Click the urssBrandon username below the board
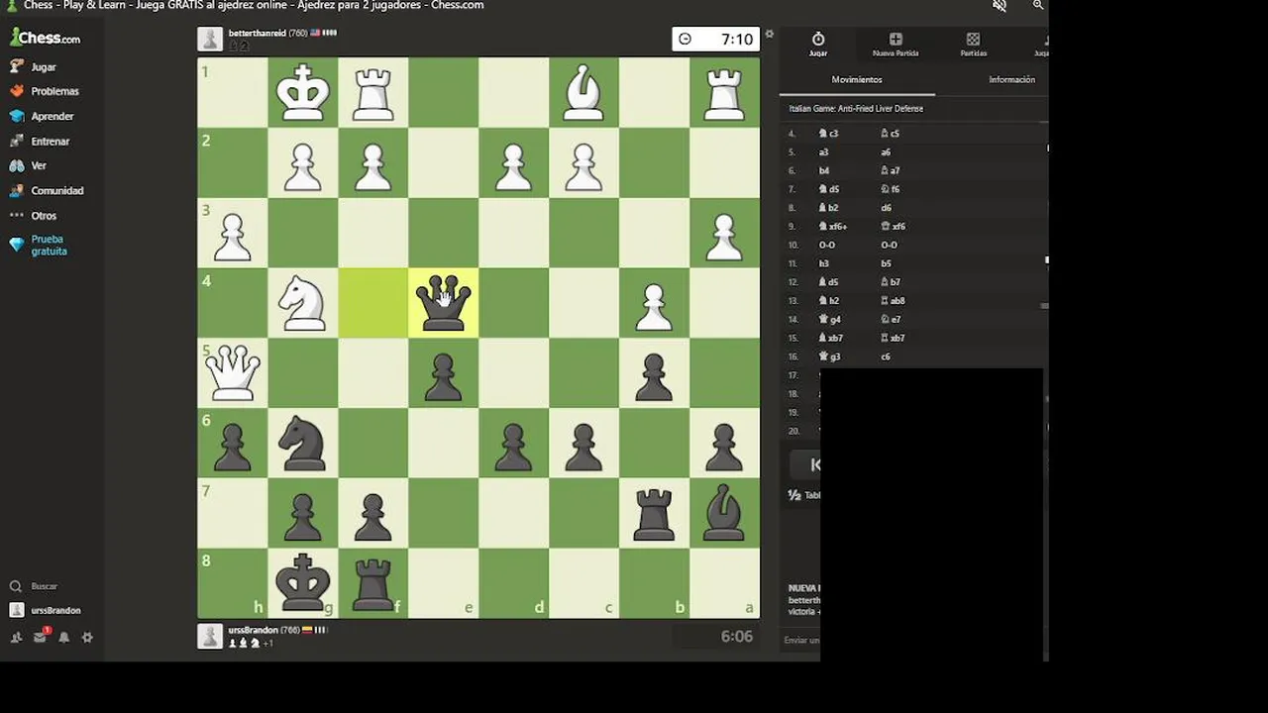Viewport: 1268px width, 713px height. (x=253, y=630)
